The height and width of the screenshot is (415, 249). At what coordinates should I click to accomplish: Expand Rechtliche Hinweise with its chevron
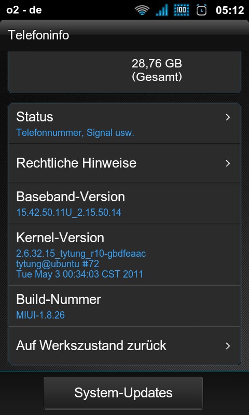coord(228,163)
